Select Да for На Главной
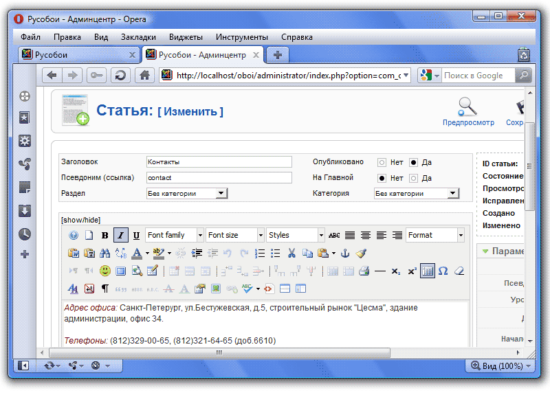This screenshot has width=550, height=393. (x=413, y=178)
